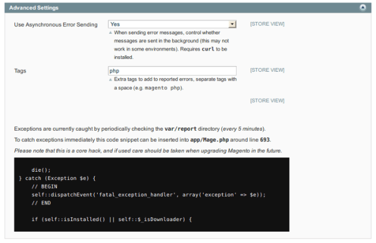376x243 pixels.
Task: Click the die(); line in code snippet
Action: tap(41, 170)
